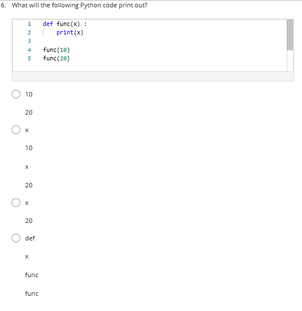Click the question text about Python code output

(80, 5)
